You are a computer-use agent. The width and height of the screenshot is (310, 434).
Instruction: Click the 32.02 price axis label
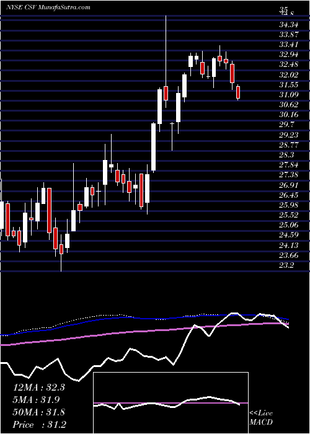click(x=288, y=75)
